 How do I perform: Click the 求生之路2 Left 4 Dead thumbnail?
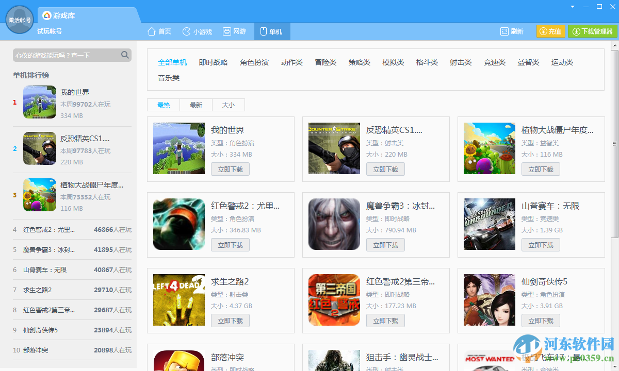click(x=179, y=300)
